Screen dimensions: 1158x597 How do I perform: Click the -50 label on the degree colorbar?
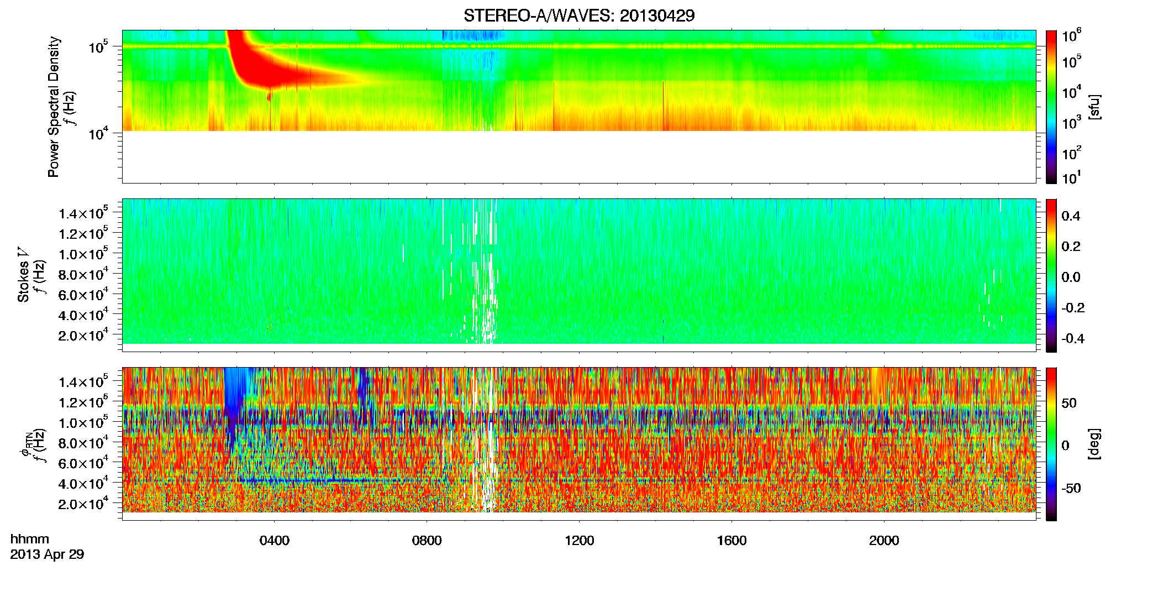[1071, 488]
